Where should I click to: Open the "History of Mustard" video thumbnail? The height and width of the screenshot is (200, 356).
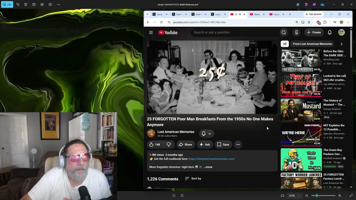pos(301,110)
